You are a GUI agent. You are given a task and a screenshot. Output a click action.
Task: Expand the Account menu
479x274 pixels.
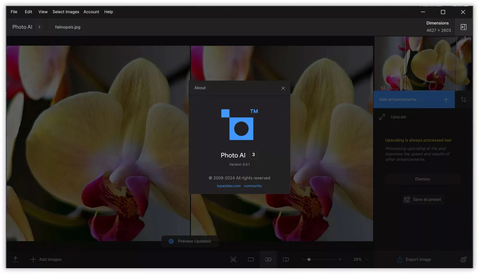click(x=91, y=12)
